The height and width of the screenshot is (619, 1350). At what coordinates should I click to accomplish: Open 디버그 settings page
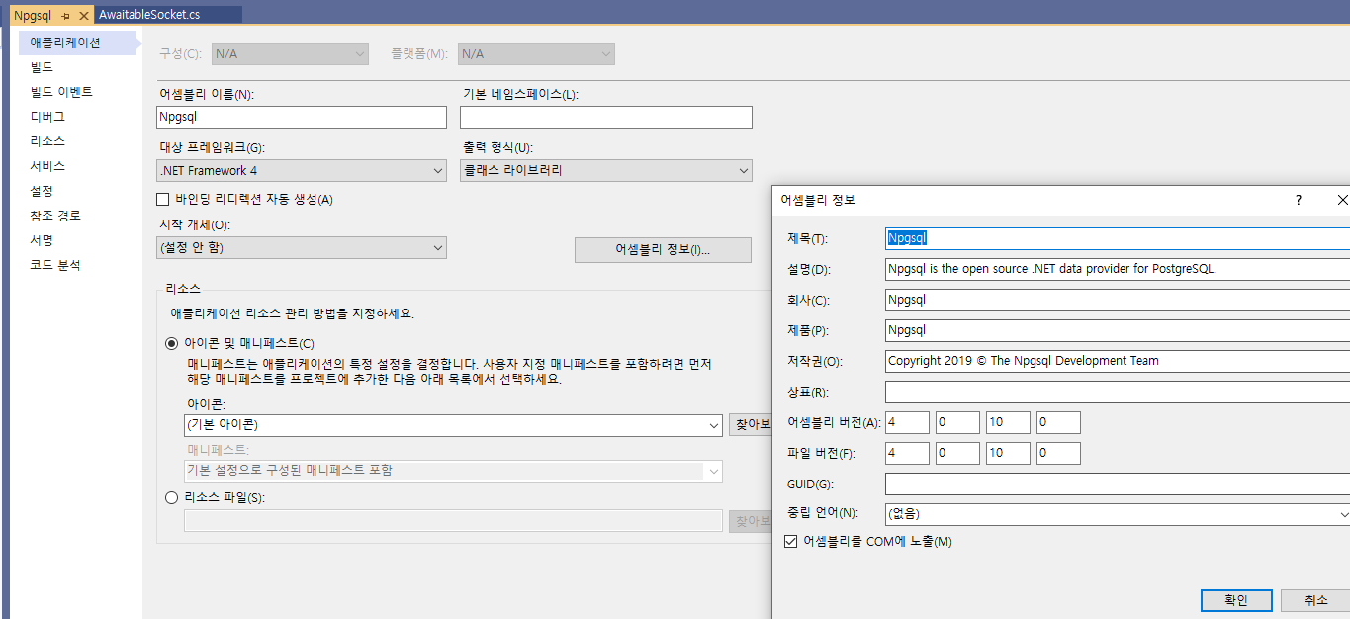coord(47,117)
